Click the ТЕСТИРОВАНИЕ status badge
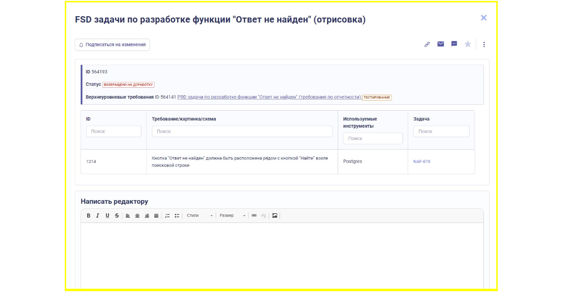This screenshot has width=562, height=293. [377, 97]
